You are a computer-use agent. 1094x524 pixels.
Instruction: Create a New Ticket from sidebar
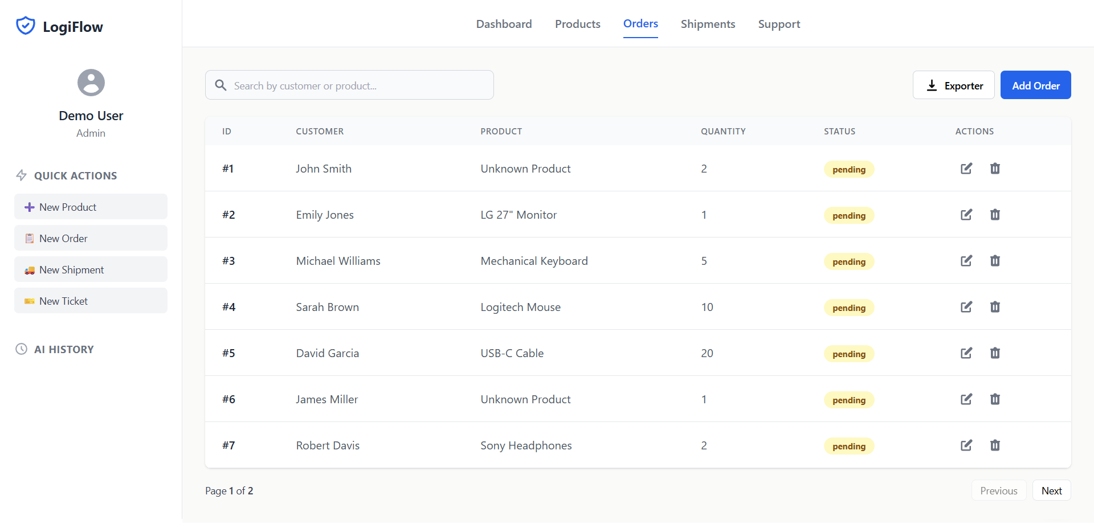pyautogui.click(x=91, y=301)
